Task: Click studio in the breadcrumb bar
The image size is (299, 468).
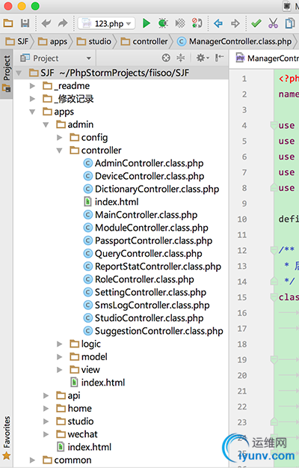Action: pyautogui.click(x=94, y=41)
